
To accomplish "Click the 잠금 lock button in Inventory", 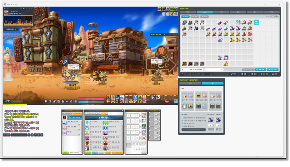I will 204,17.
